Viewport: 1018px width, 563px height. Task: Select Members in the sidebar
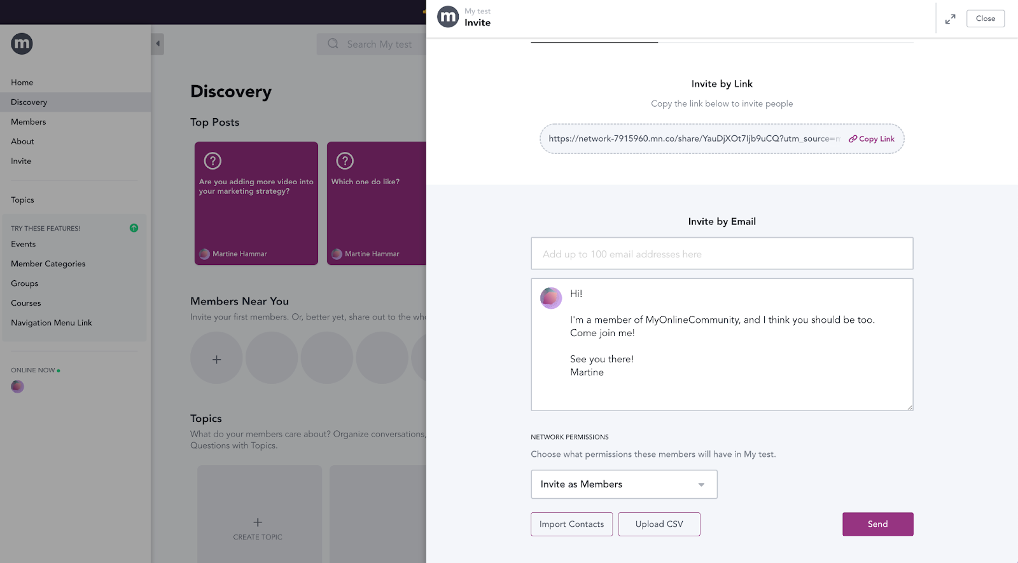tap(28, 121)
